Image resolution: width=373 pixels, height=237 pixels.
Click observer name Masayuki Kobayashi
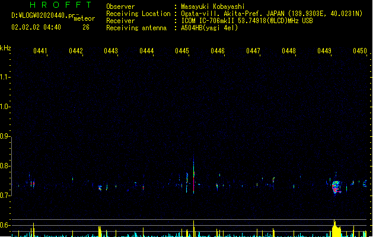pos(213,7)
